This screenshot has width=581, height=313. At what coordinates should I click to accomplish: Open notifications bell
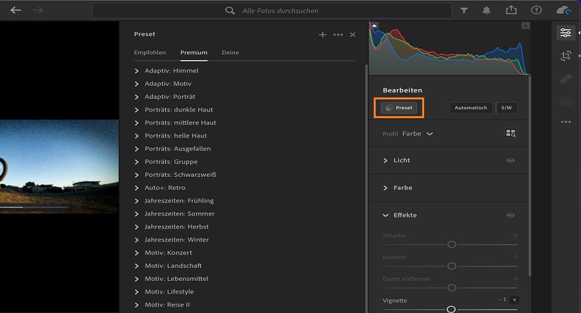[x=487, y=10]
